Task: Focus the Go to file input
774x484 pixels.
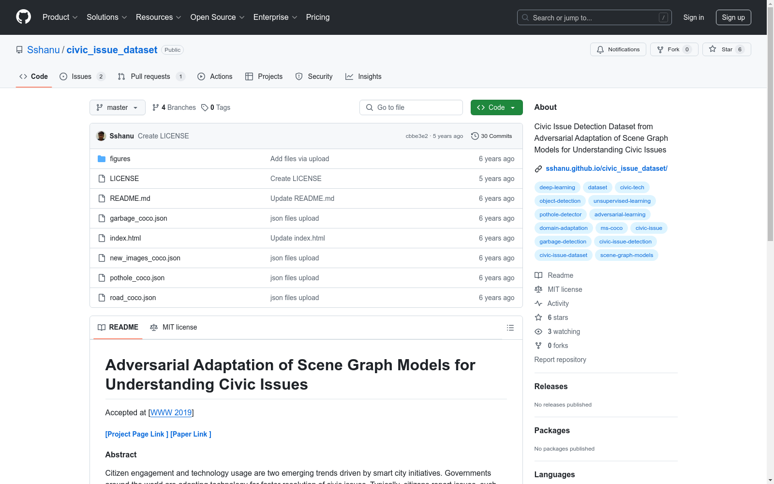Action: click(411, 107)
